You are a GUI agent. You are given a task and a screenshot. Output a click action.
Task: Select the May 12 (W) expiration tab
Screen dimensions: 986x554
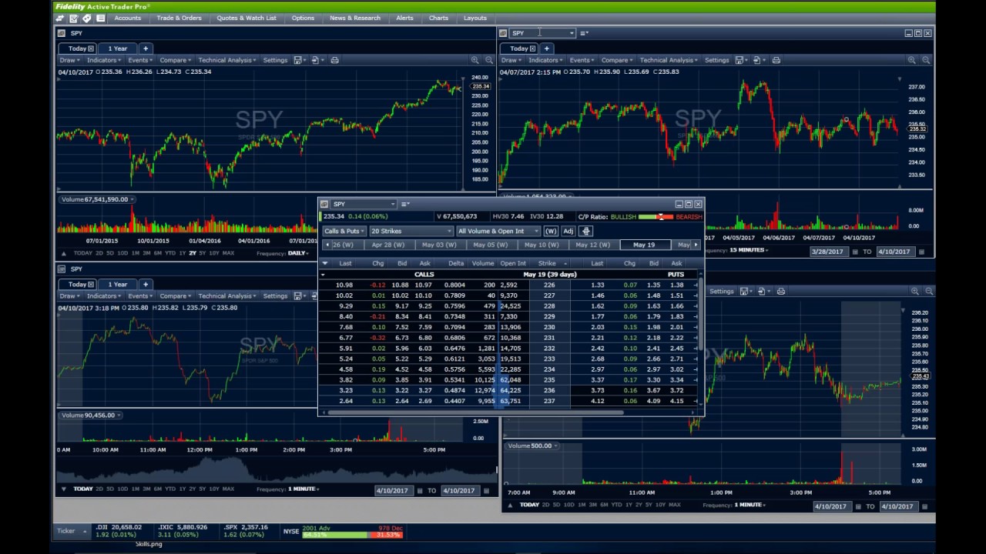[592, 245]
